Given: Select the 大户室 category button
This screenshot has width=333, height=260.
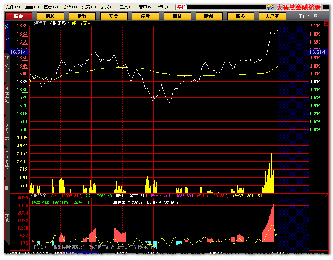Looking at the screenshot, I should pyautogui.click(x=272, y=16).
